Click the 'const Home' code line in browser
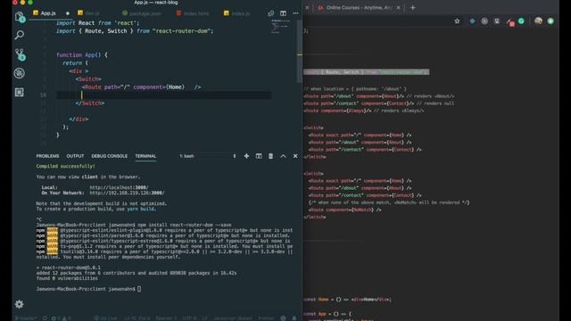The height and width of the screenshot is (321, 571). pyautogui.click(x=347, y=300)
